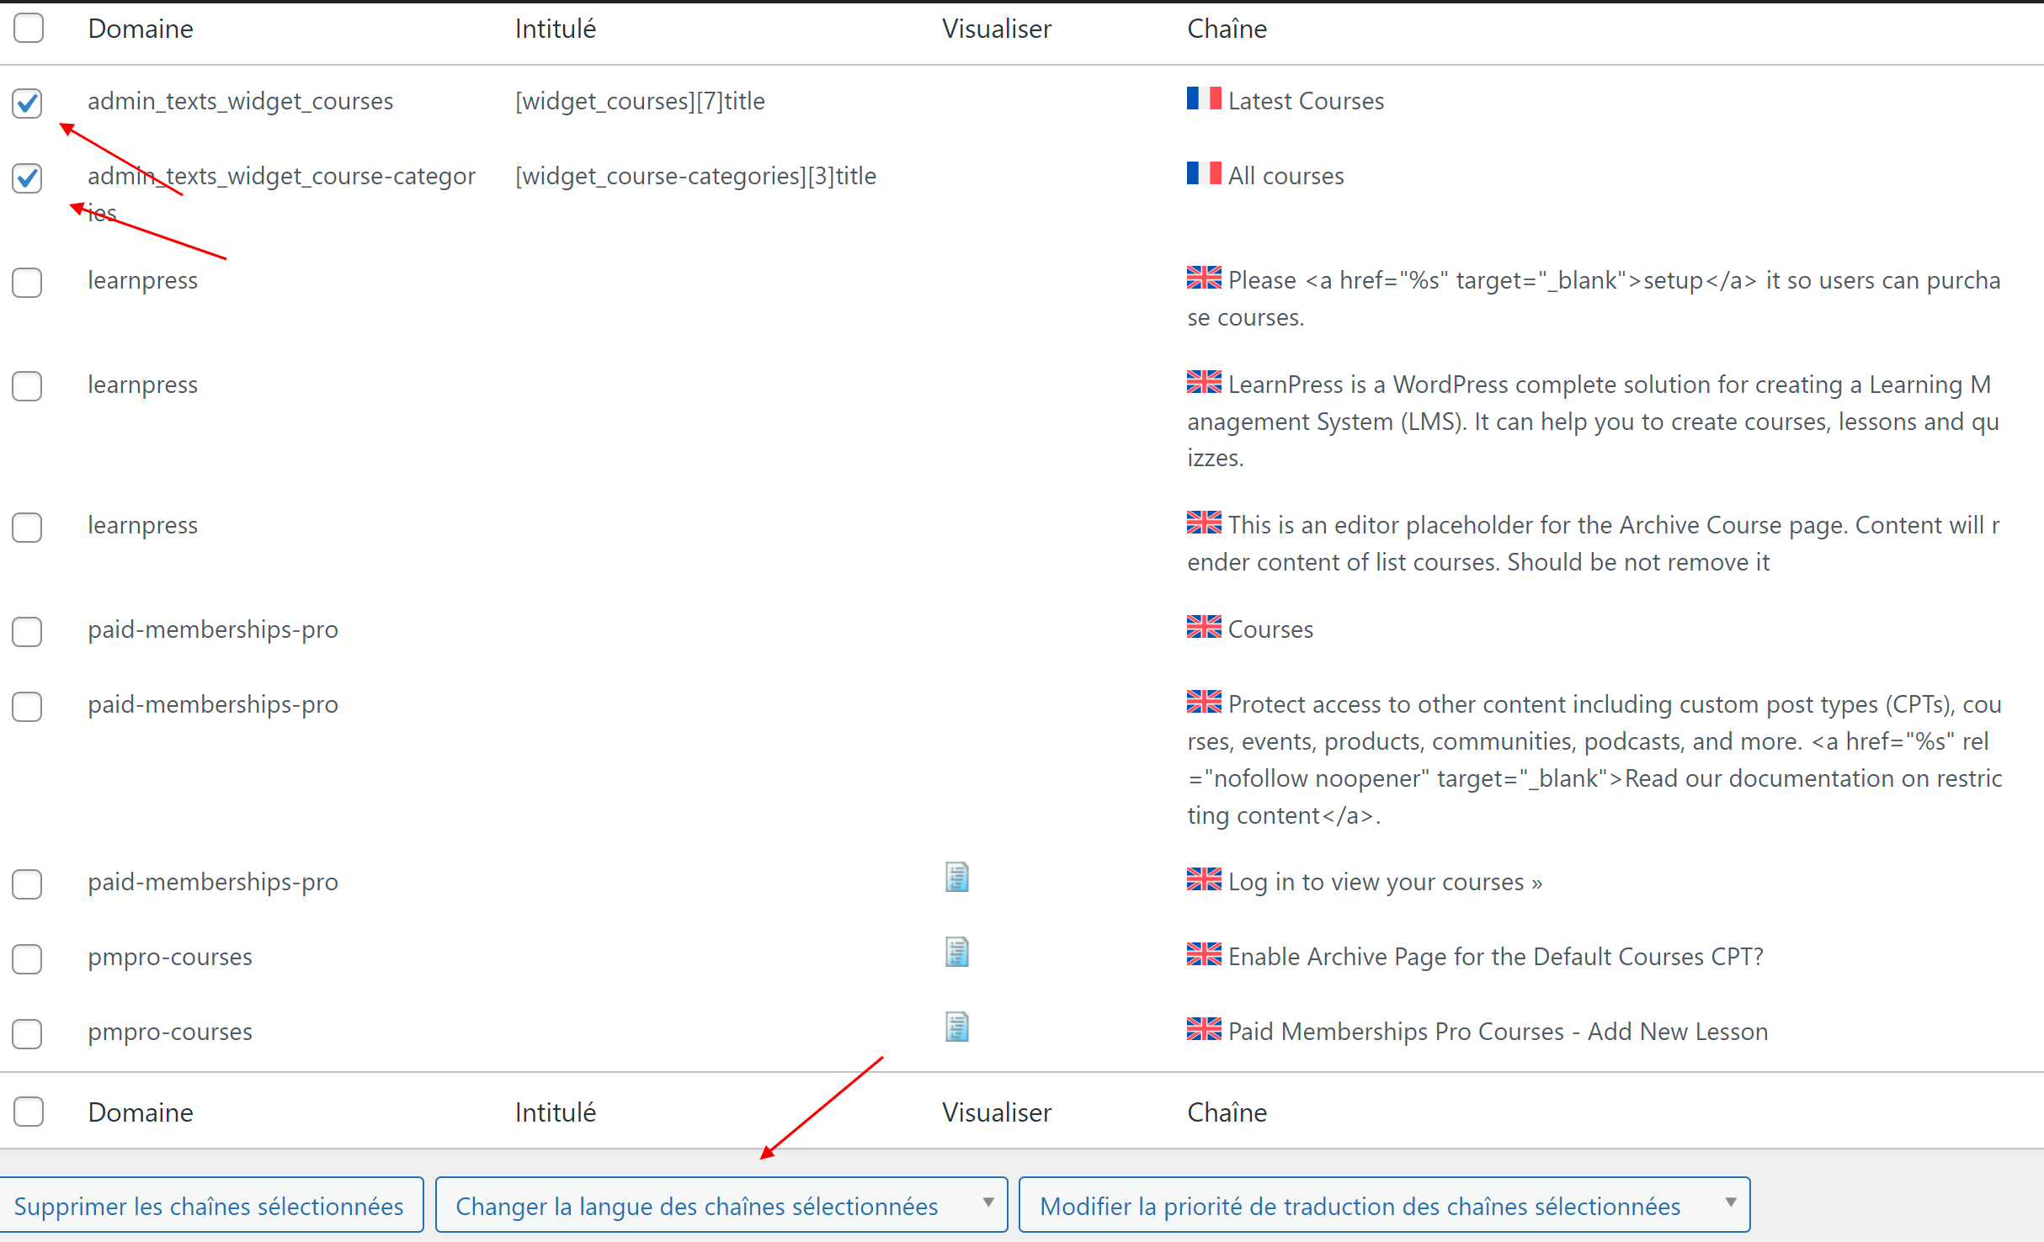Viewport: 2044px width, 1242px height.
Task: Click the 'LearnPress is a WordPress complete solution' string
Action: [x=1594, y=421]
